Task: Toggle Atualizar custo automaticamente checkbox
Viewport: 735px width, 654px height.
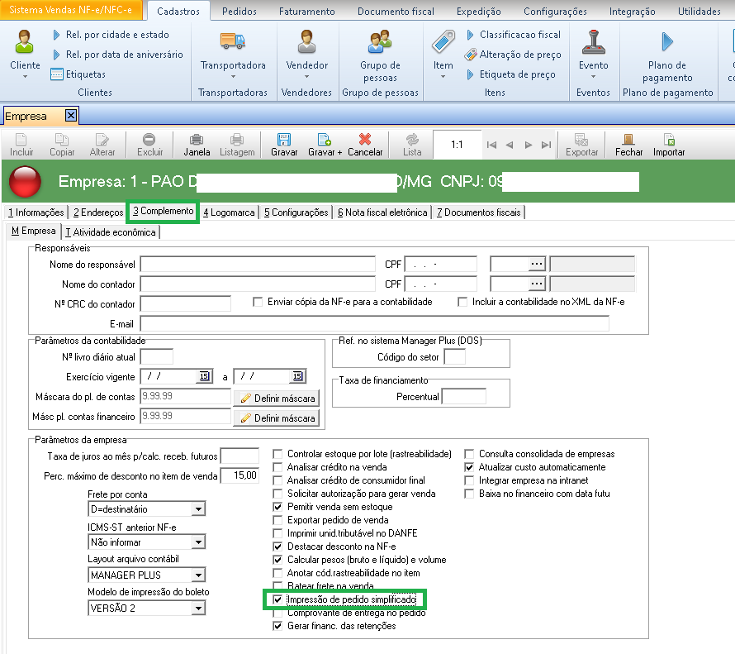Action: (x=470, y=467)
